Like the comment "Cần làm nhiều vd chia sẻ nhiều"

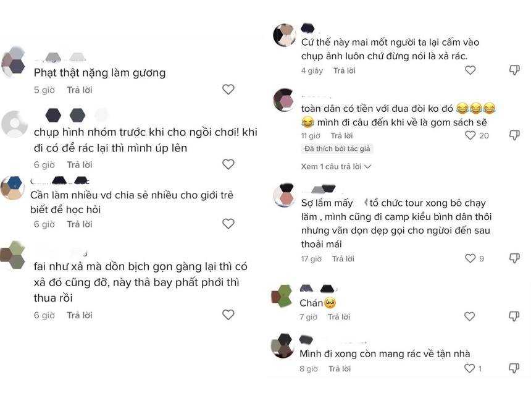(228, 225)
